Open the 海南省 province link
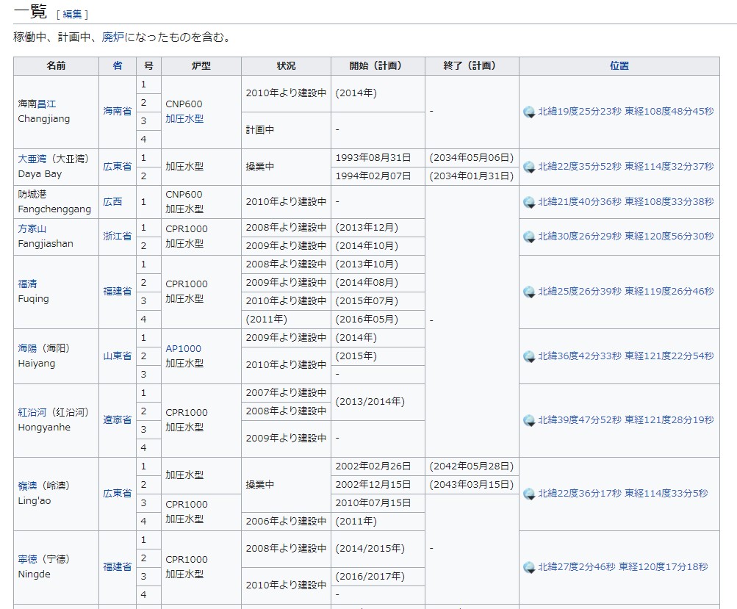 (x=118, y=112)
